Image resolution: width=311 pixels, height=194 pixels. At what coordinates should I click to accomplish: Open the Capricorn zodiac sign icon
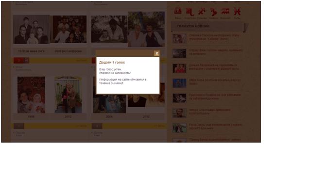(x=213, y=12)
